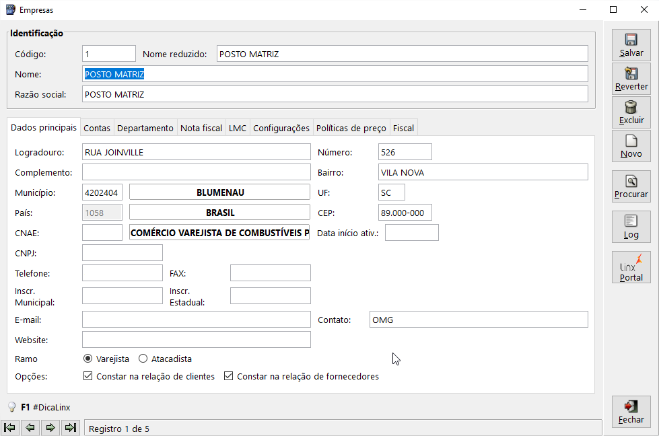
Task: Click the Bairro field
Action: 483,172
